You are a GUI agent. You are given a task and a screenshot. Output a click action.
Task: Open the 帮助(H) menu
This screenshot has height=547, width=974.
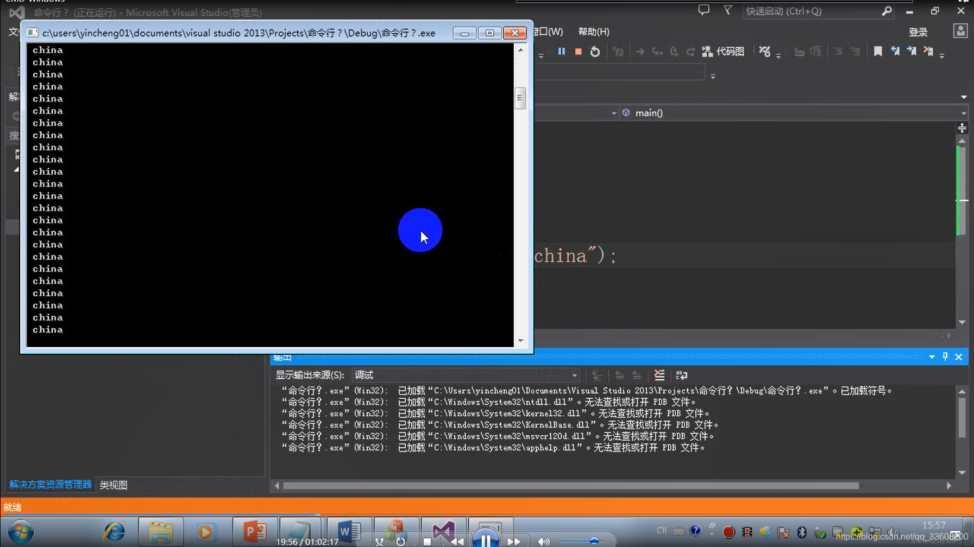(594, 31)
